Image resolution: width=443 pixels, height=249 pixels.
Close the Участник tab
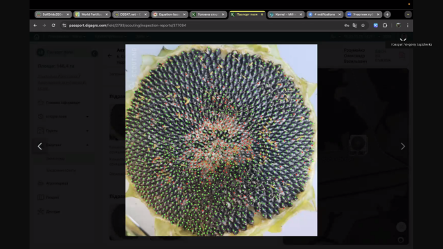click(379, 15)
